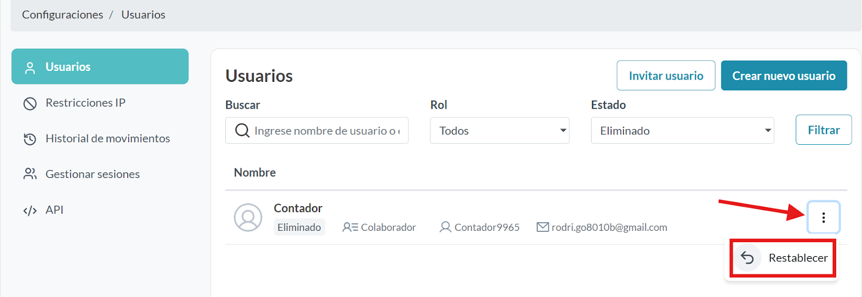The width and height of the screenshot is (862, 297).
Task: Expand the Estado dropdown showing Eliminado
Action: (682, 131)
